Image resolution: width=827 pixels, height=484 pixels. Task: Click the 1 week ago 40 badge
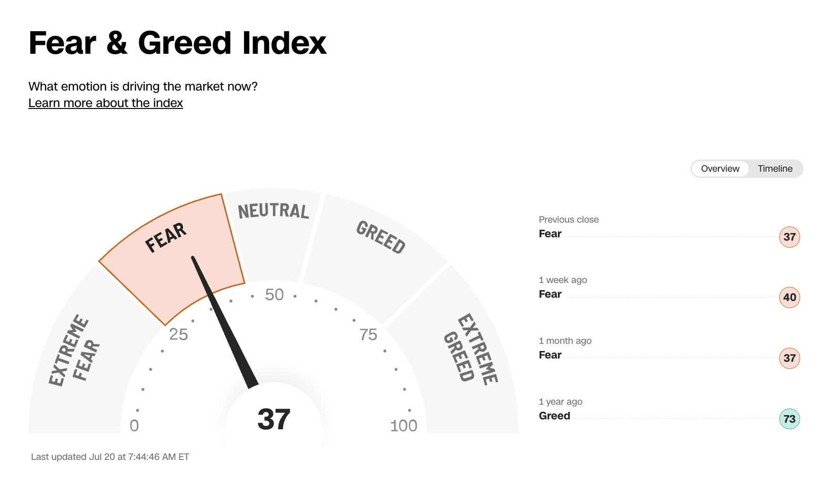tap(789, 297)
